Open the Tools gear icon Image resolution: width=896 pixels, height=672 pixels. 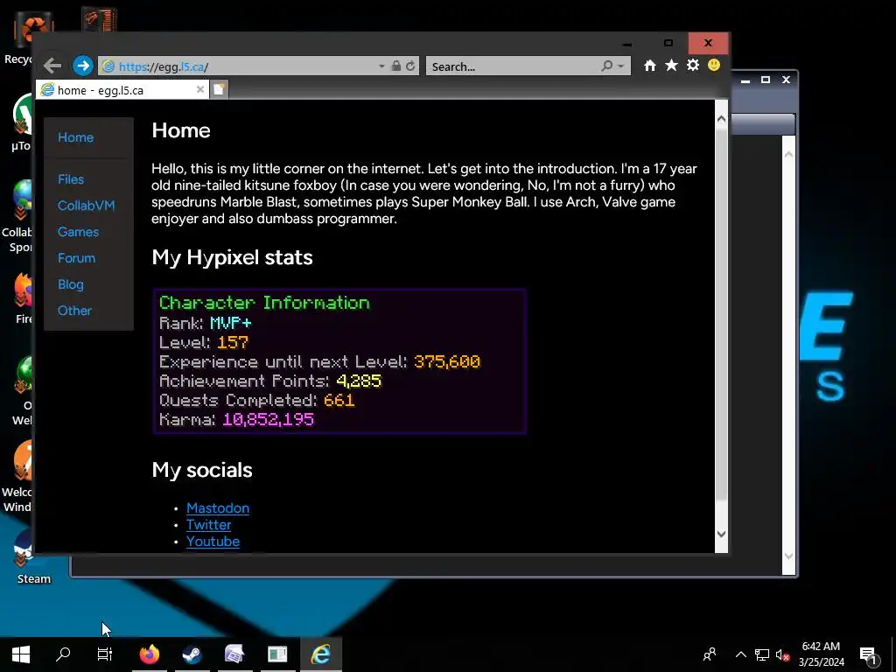tap(693, 65)
